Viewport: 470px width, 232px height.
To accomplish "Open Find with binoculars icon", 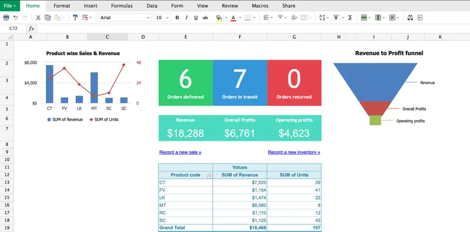I will tap(410, 18).
